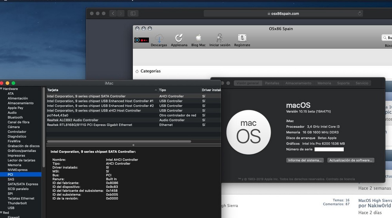The width and height of the screenshot is (392, 218).
Task: Click the Informe del sistema button
Action: 305,160
